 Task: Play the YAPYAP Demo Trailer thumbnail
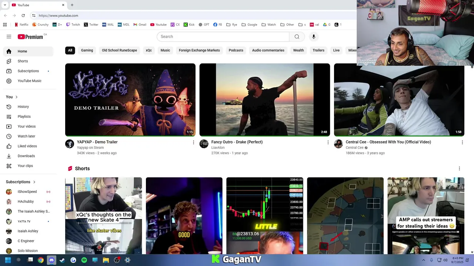pos(130,100)
